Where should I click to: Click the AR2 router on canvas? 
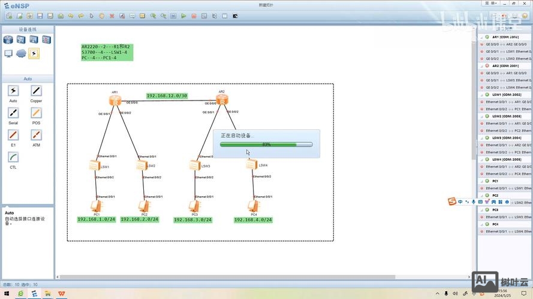click(222, 100)
